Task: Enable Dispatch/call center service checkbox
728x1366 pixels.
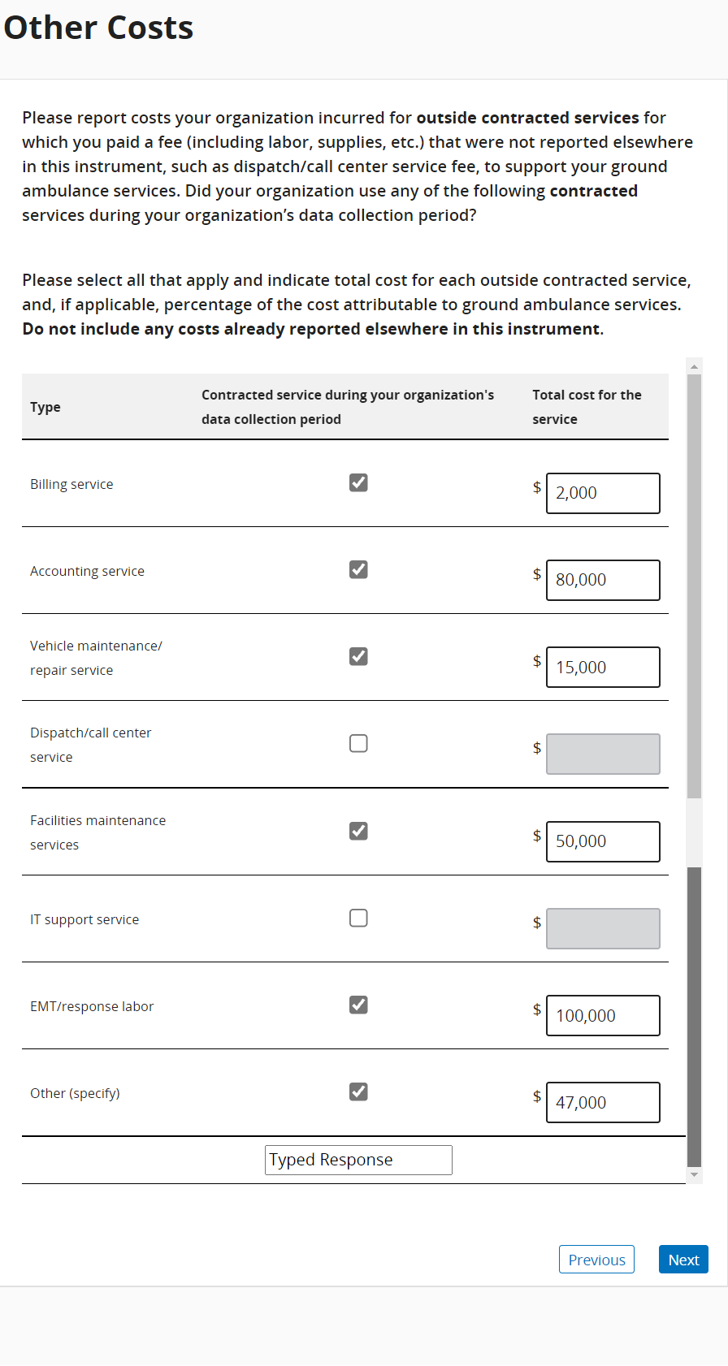Action: tap(358, 744)
